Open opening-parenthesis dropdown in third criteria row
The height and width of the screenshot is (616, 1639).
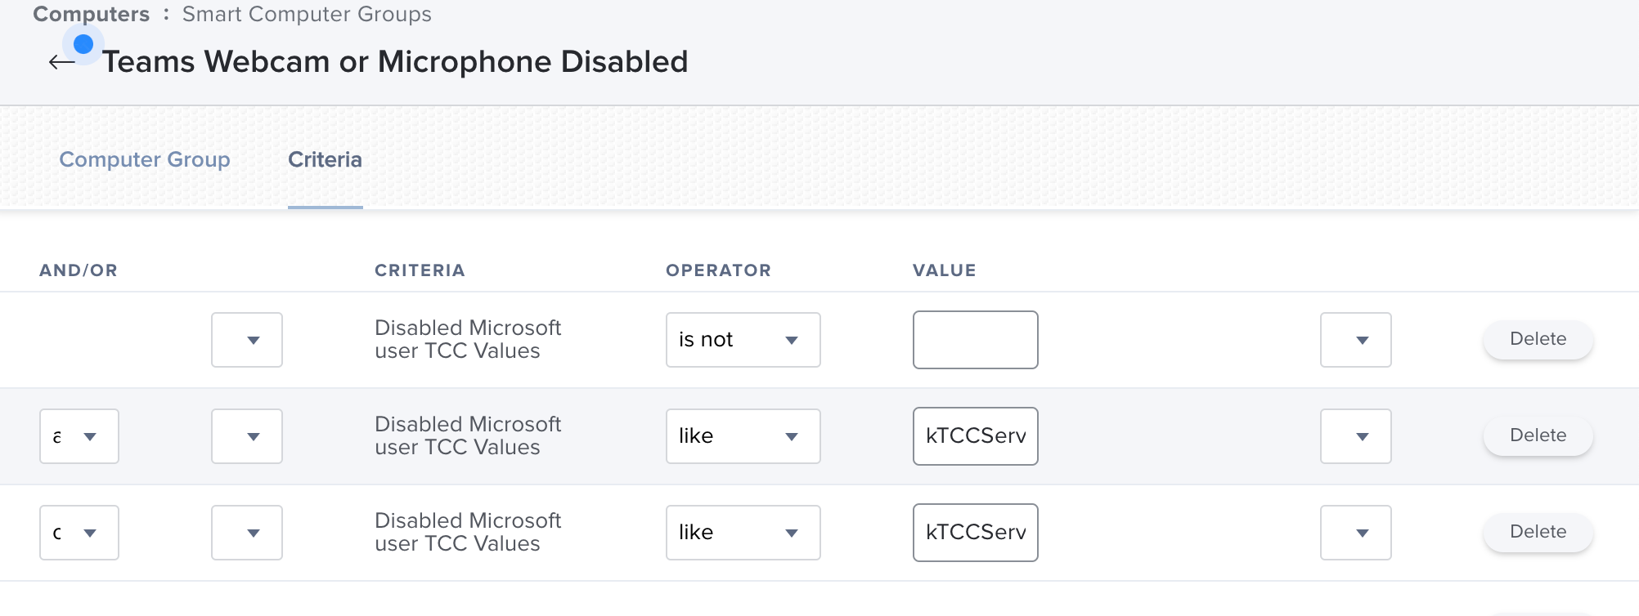coord(247,533)
